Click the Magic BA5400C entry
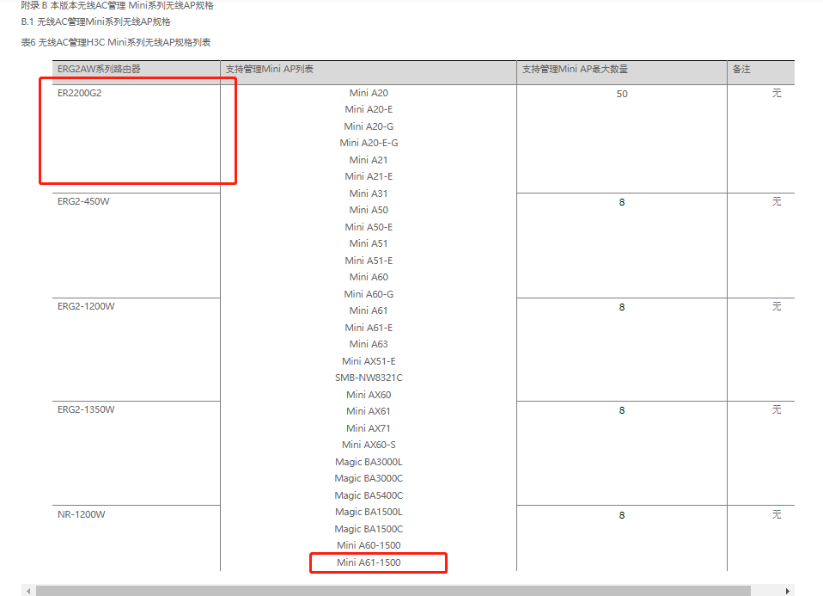Image resolution: width=823 pixels, height=596 pixels. [x=369, y=495]
